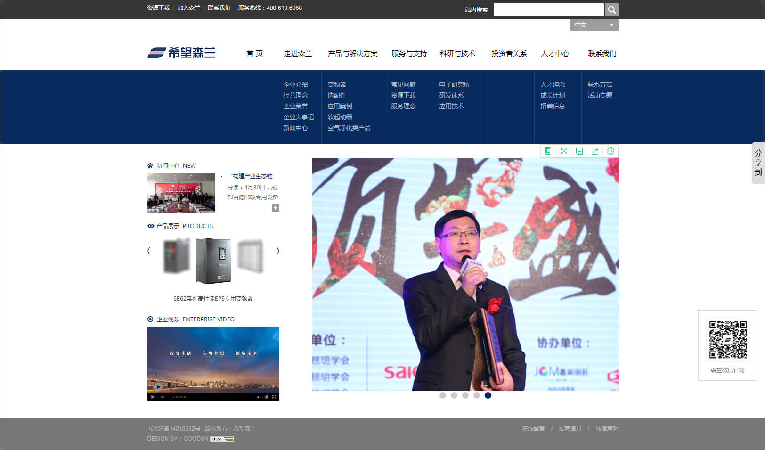The height and width of the screenshot is (450, 765).
Task: Click the video player fullscreen icon
Action: click(x=274, y=397)
